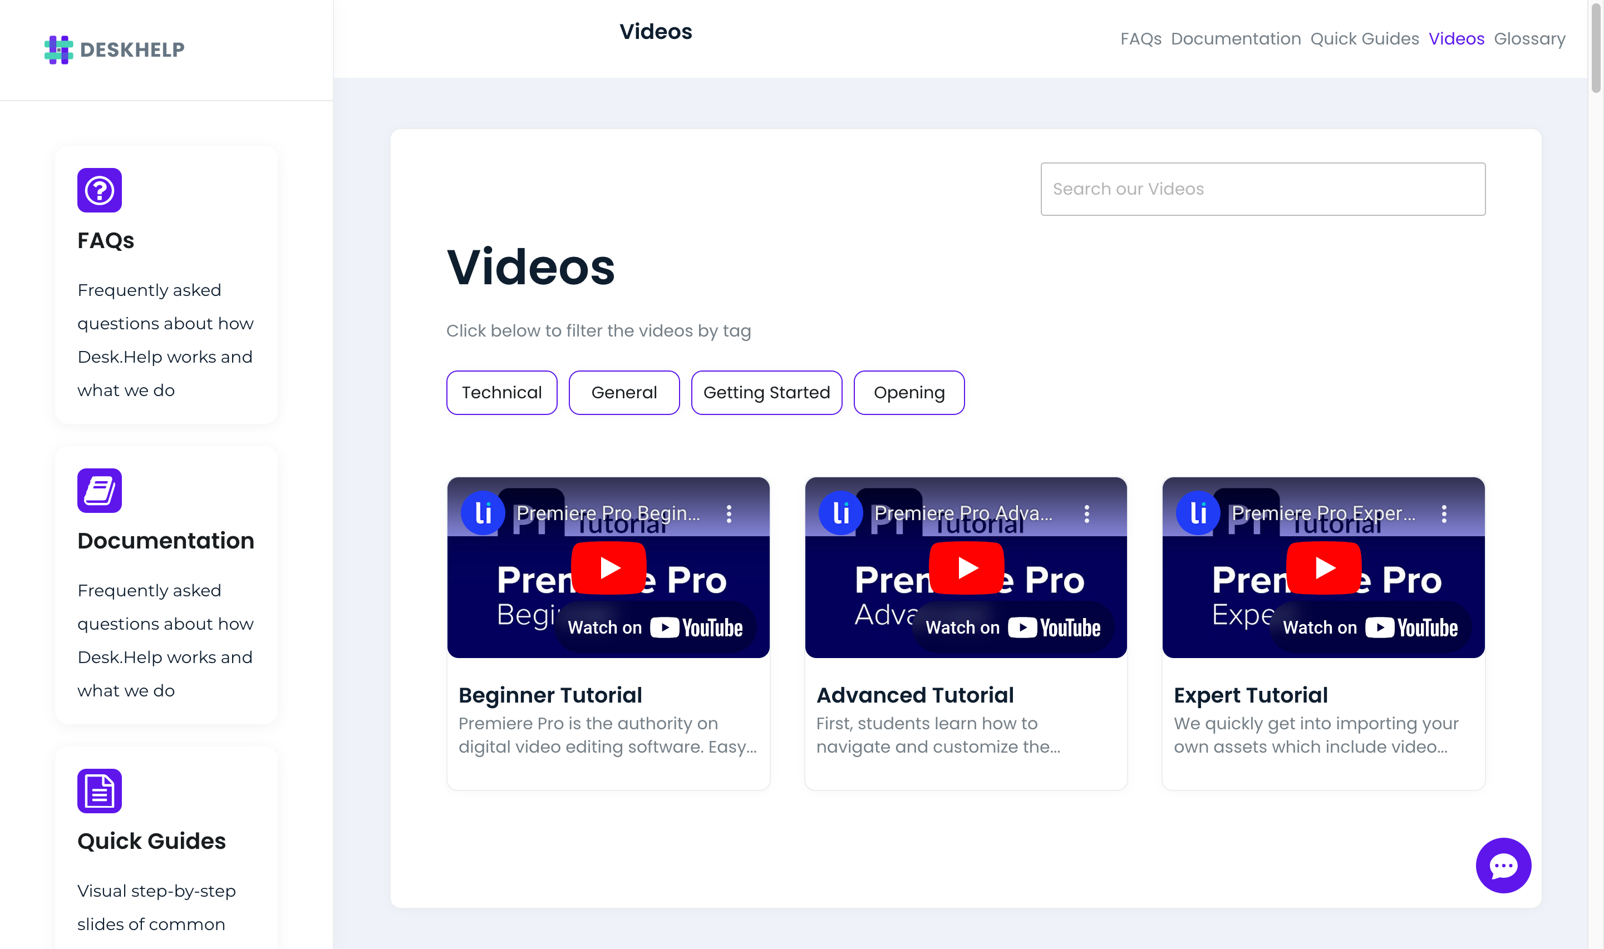
Task: Play the Premiere Pro Expert video
Action: pyautogui.click(x=1323, y=568)
